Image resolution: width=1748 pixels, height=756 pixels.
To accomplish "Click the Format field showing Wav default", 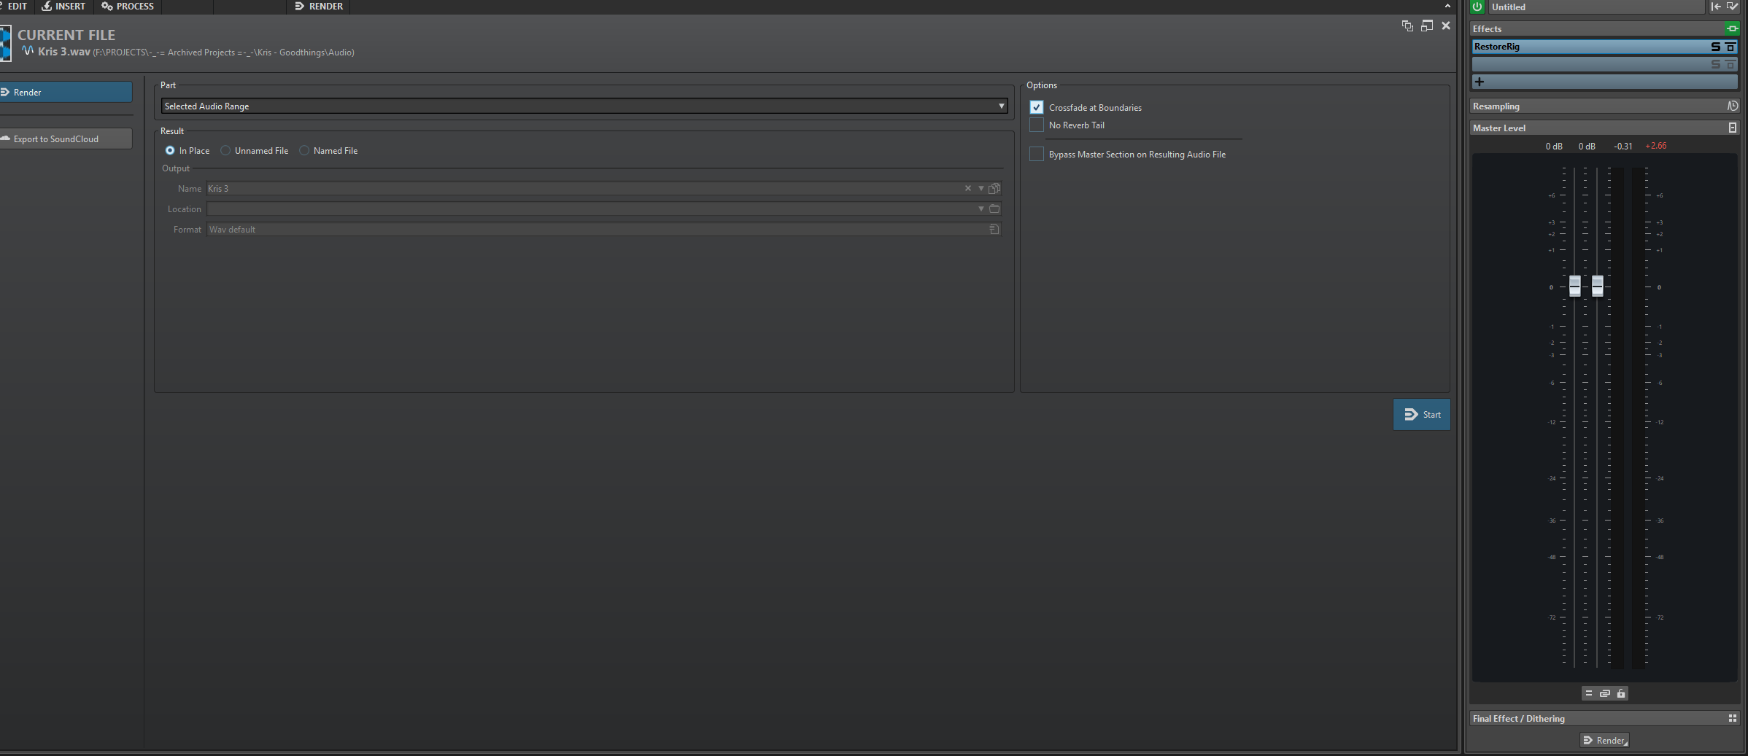I will (x=597, y=229).
